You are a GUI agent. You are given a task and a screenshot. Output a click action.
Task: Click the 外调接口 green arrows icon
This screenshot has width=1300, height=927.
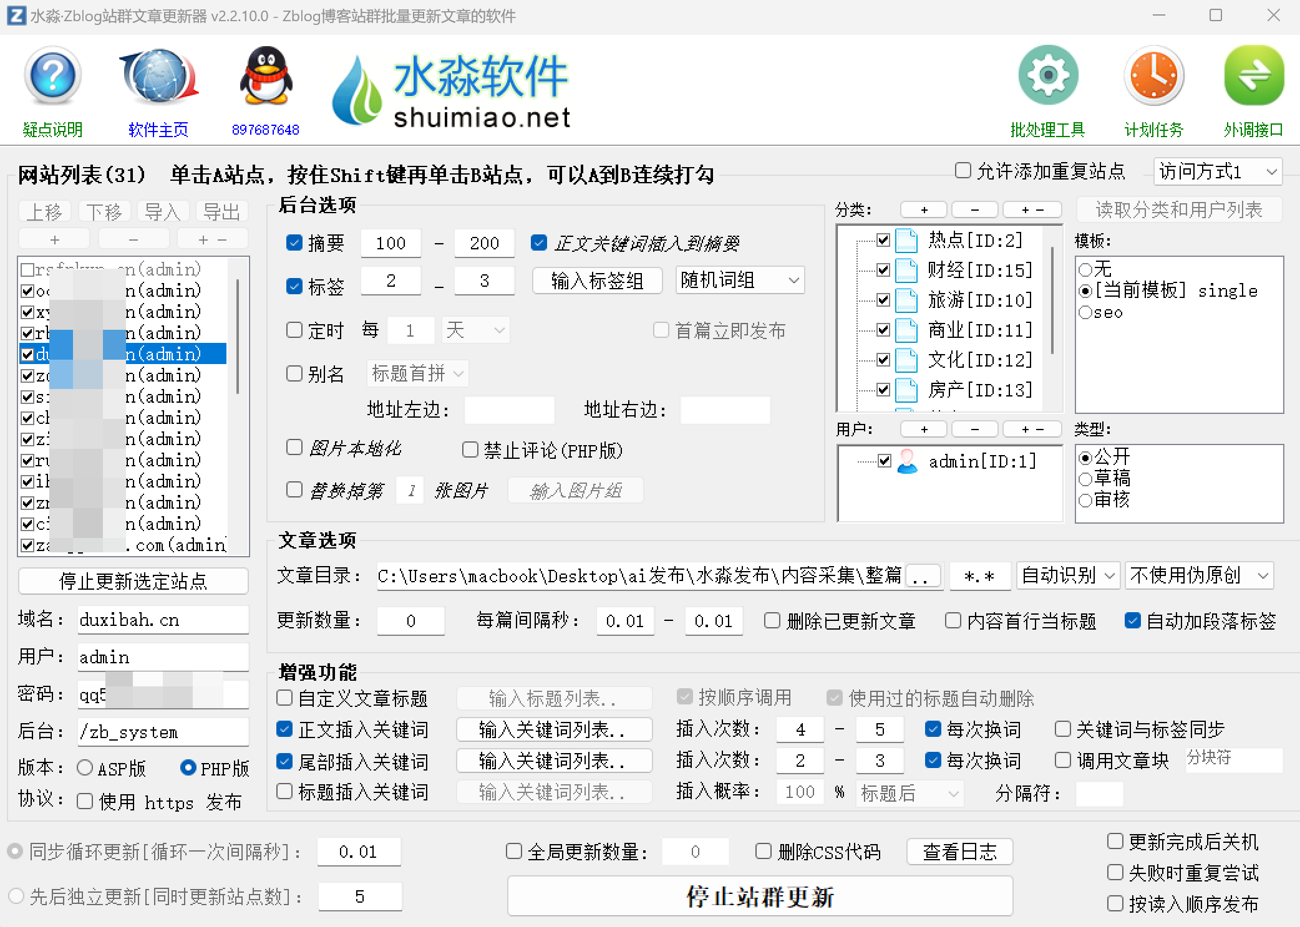1254,76
